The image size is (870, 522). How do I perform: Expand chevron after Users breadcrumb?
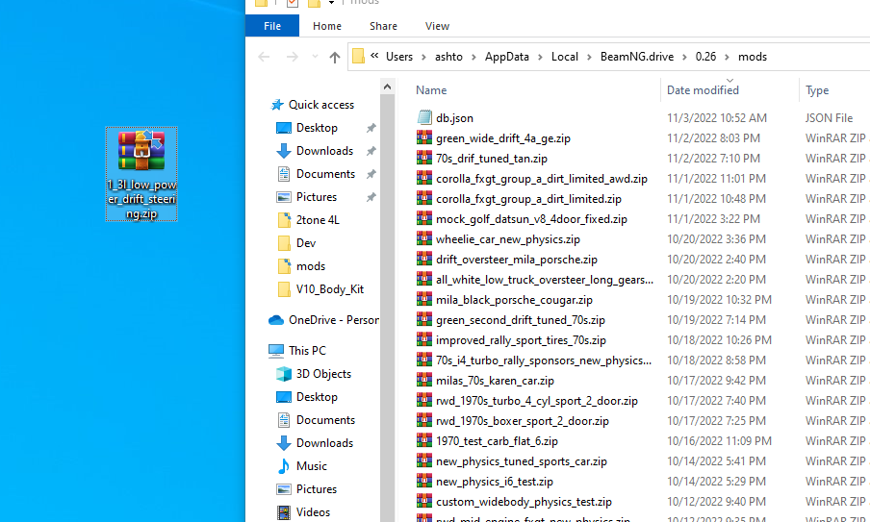pyautogui.click(x=423, y=57)
